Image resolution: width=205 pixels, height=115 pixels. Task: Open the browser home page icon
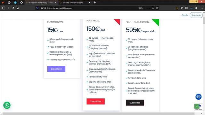pyautogui.click(x=18, y=8)
